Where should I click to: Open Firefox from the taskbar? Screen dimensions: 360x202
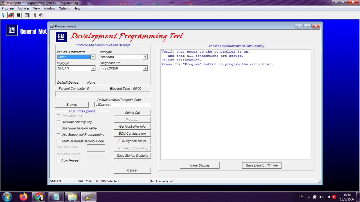tap(23, 197)
